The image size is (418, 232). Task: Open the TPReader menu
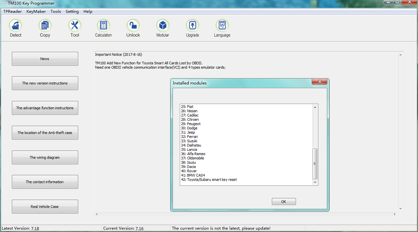pyautogui.click(x=13, y=11)
